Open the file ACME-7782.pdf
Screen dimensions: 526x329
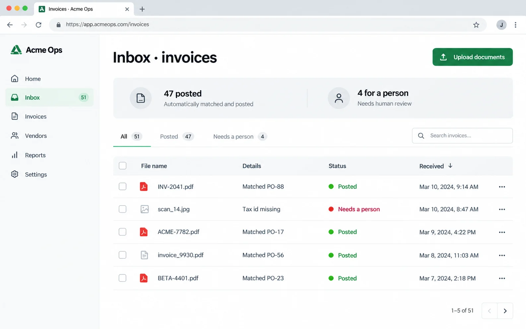tap(178, 232)
